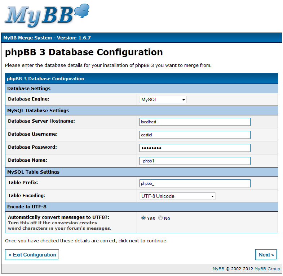Open the Table Encoding UTF-8 Unicode dropdown
Viewport: 283px width, 276px height.
point(177,196)
